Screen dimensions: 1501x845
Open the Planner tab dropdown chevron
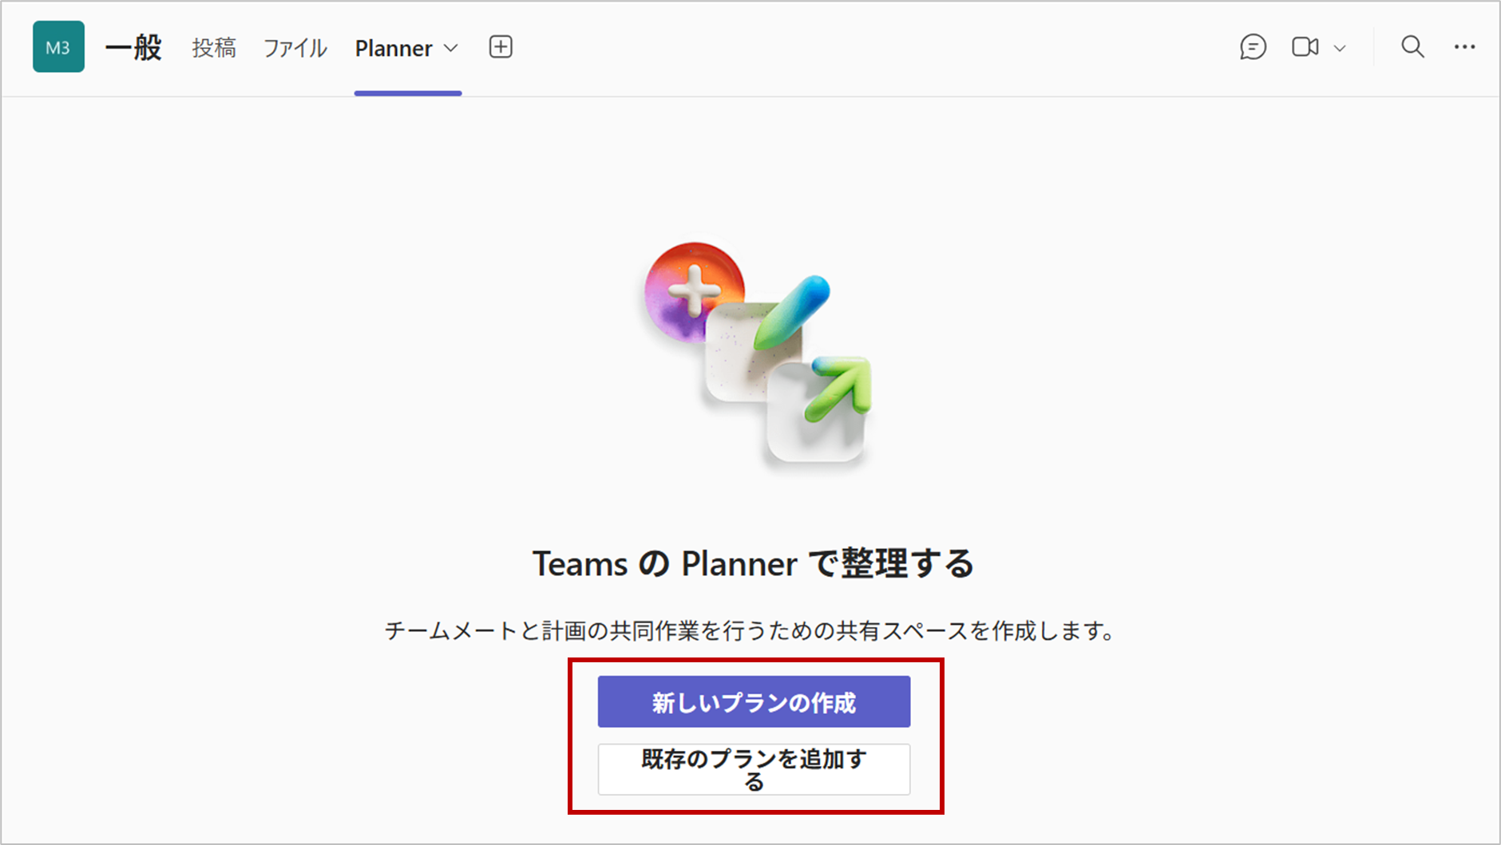450,49
